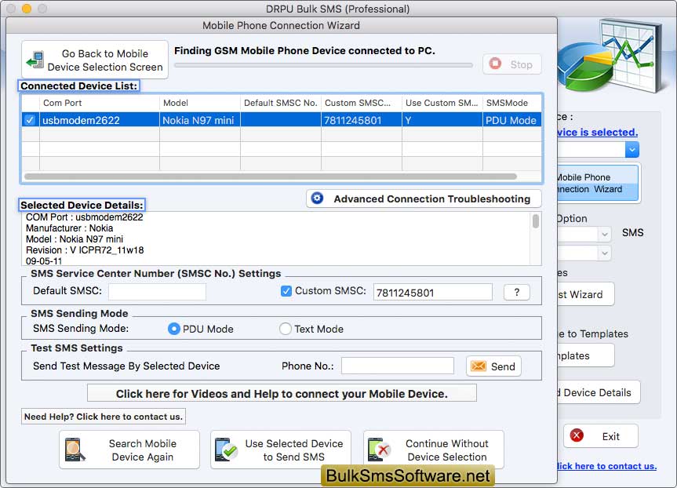Click the Nokia N97 mini model cell

[200, 120]
